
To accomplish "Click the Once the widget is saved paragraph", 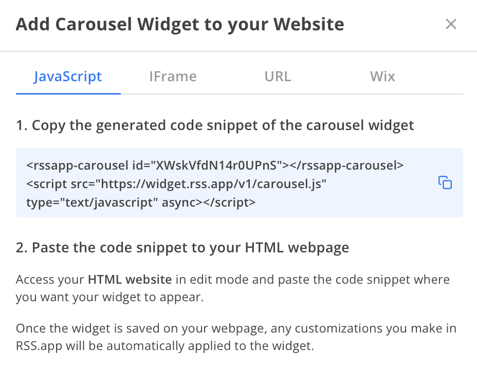I will 236,337.
